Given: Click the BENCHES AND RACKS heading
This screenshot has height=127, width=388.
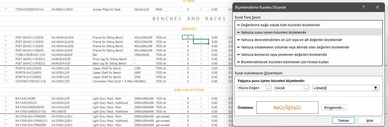Looking at the screenshot, I should [189, 19].
